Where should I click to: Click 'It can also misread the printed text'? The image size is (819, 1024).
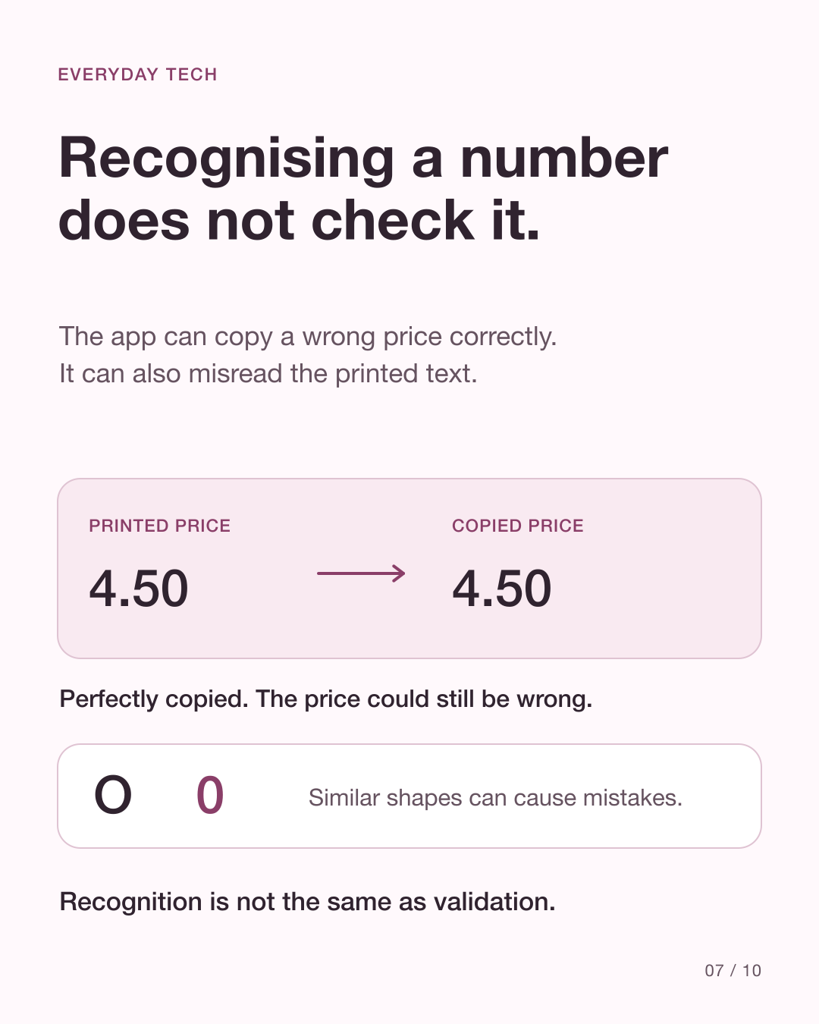[268, 374]
